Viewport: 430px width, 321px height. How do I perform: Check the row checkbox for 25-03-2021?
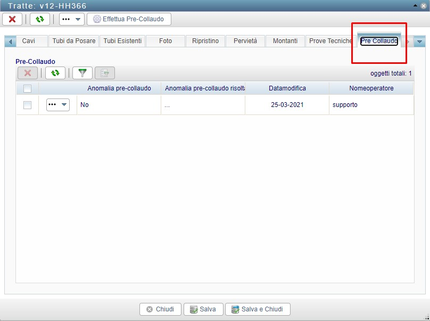coord(28,105)
